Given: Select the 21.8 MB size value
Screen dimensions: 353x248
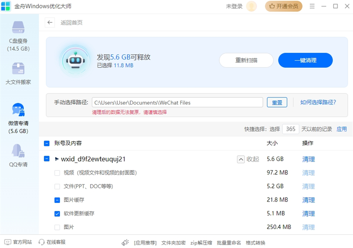Looking at the screenshot, I should (278, 200).
